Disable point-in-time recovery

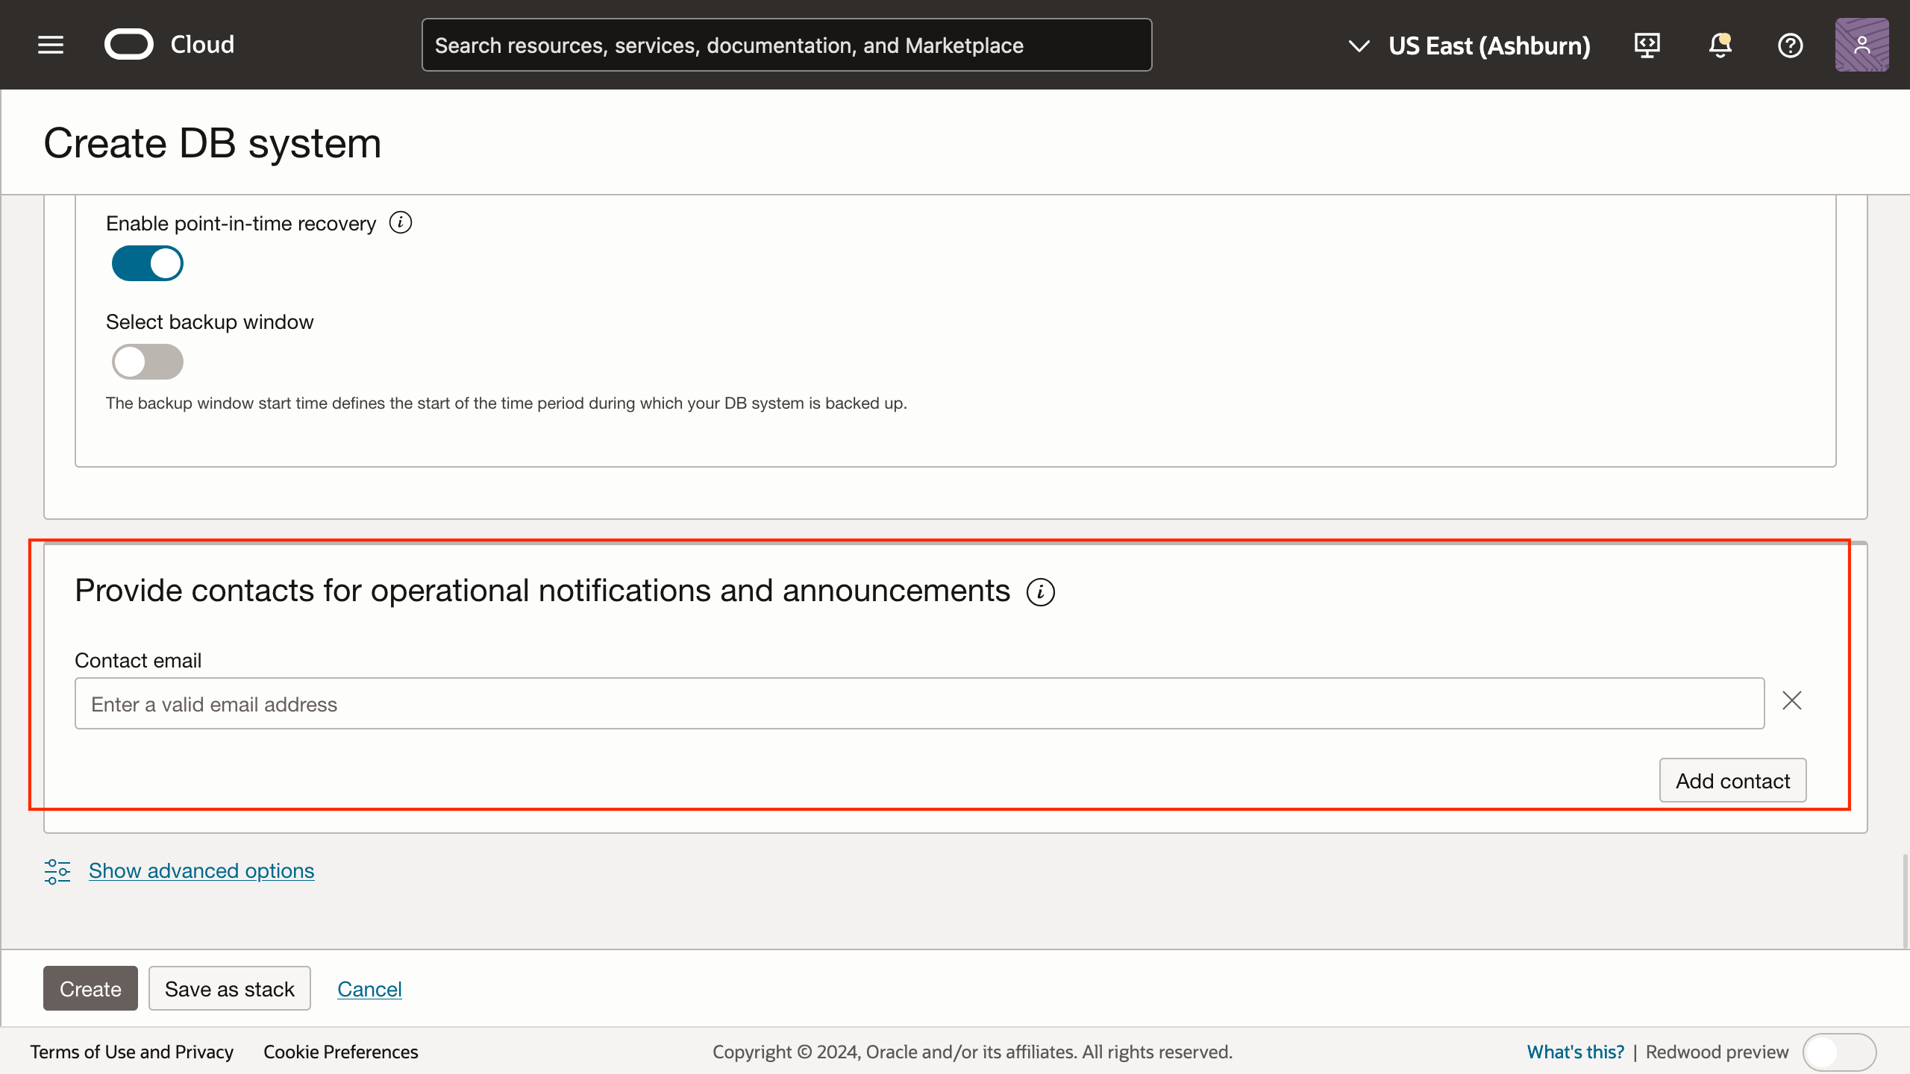[147, 263]
